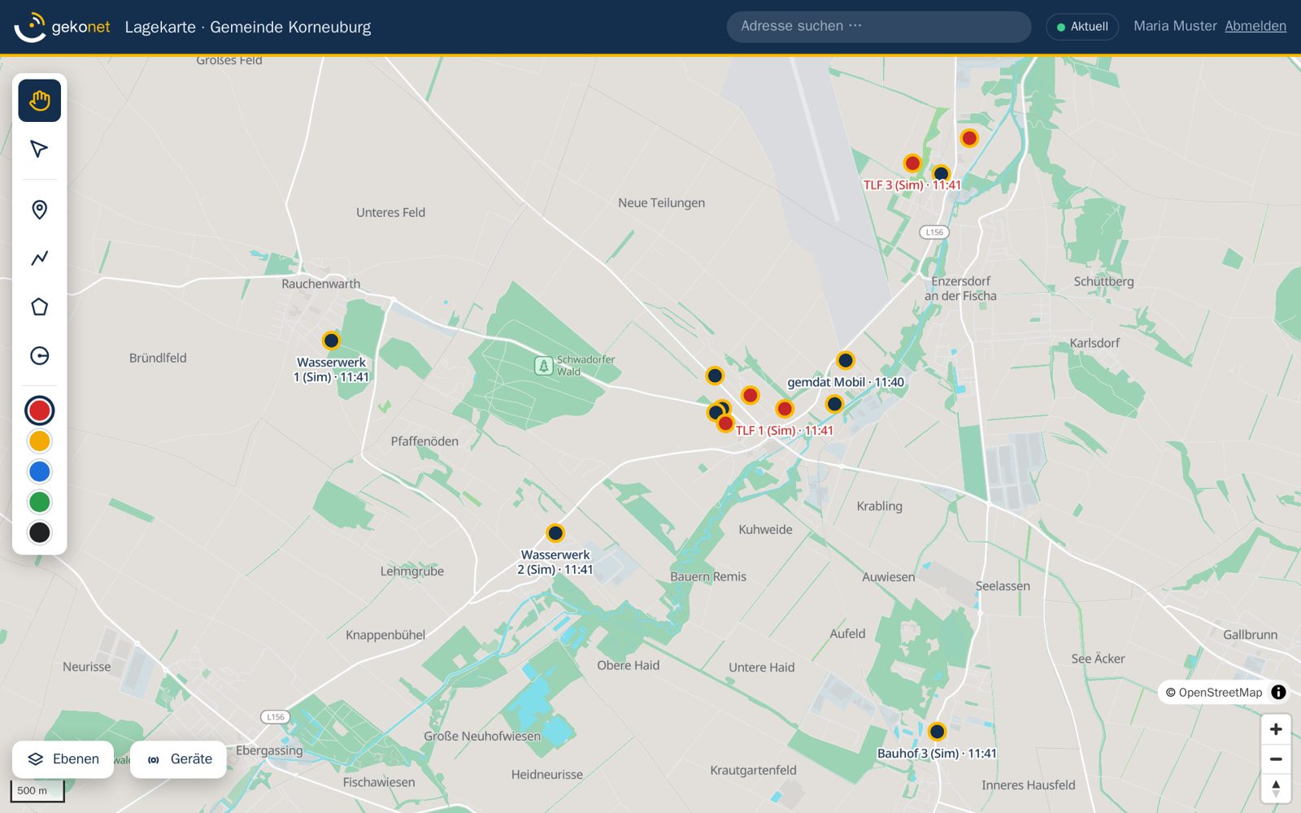Click the TLF 1 (Sim) · 11:41 label

click(785, 431)
